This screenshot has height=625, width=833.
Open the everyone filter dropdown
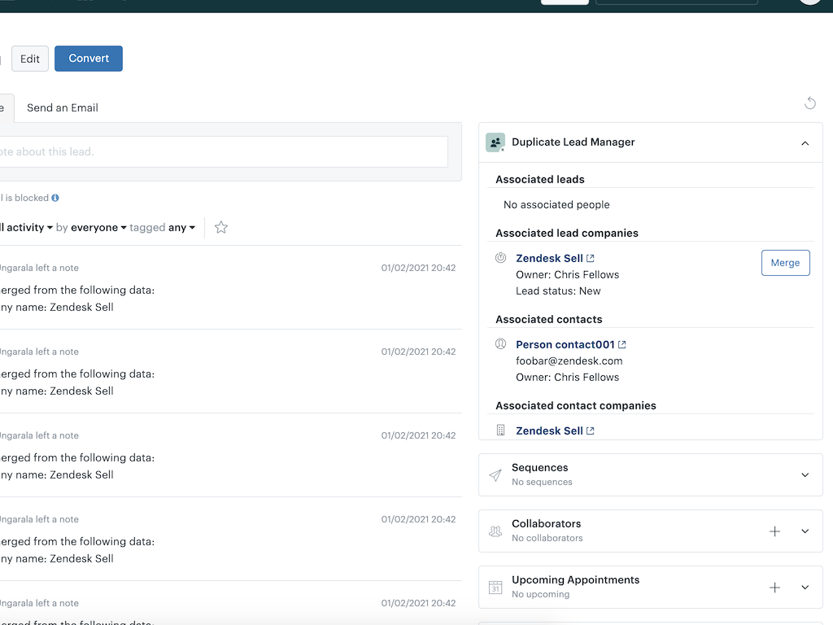[98, 228]
